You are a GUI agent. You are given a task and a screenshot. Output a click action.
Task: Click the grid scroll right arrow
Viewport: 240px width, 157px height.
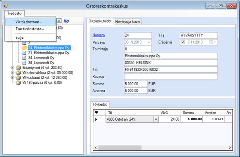(230, 148)
